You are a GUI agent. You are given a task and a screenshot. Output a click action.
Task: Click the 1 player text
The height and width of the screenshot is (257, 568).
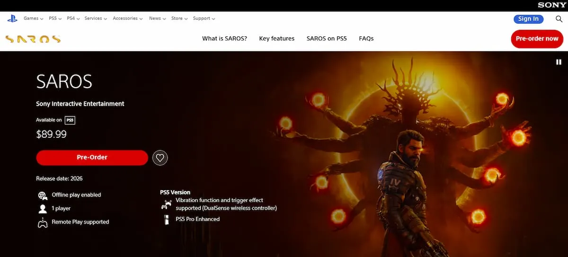point(61,209)
